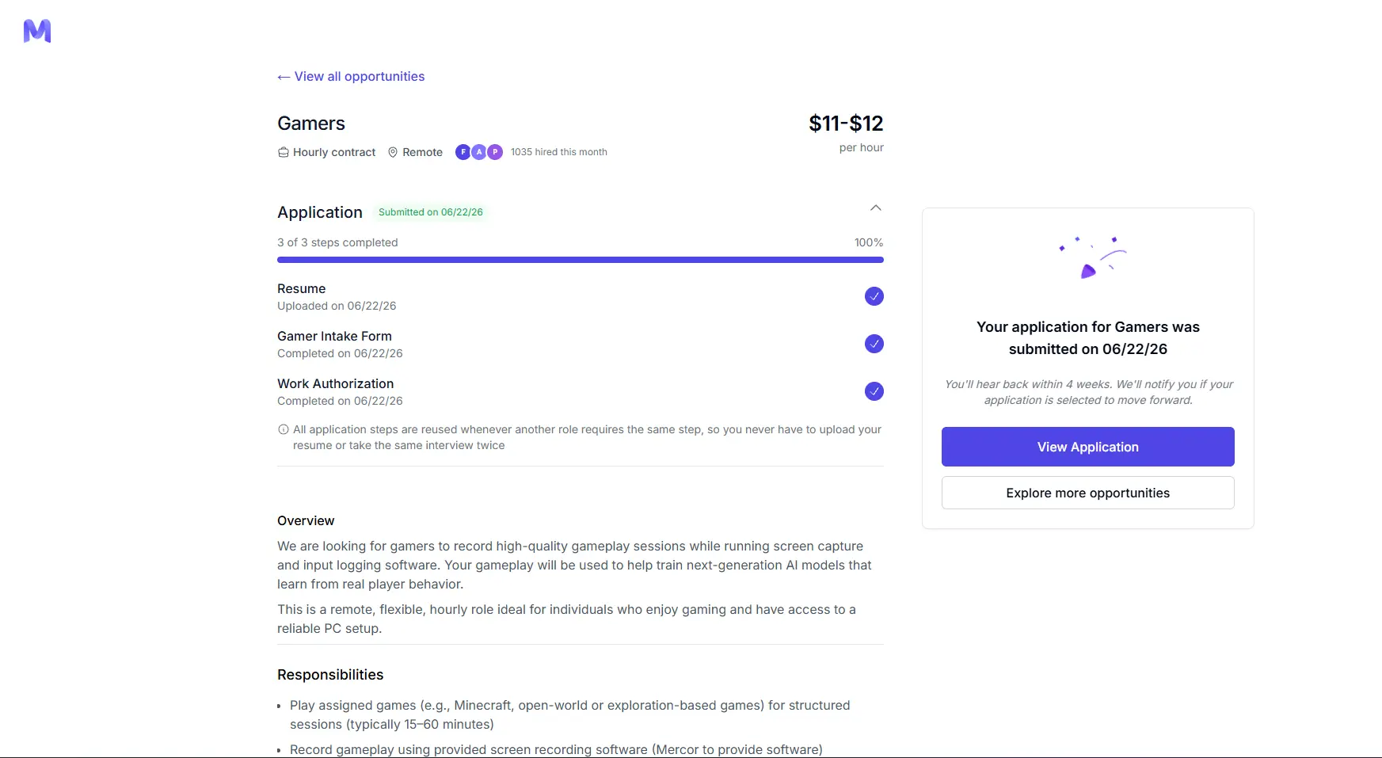Click the briefcase icon next to Hourly contract

(284, 152)
